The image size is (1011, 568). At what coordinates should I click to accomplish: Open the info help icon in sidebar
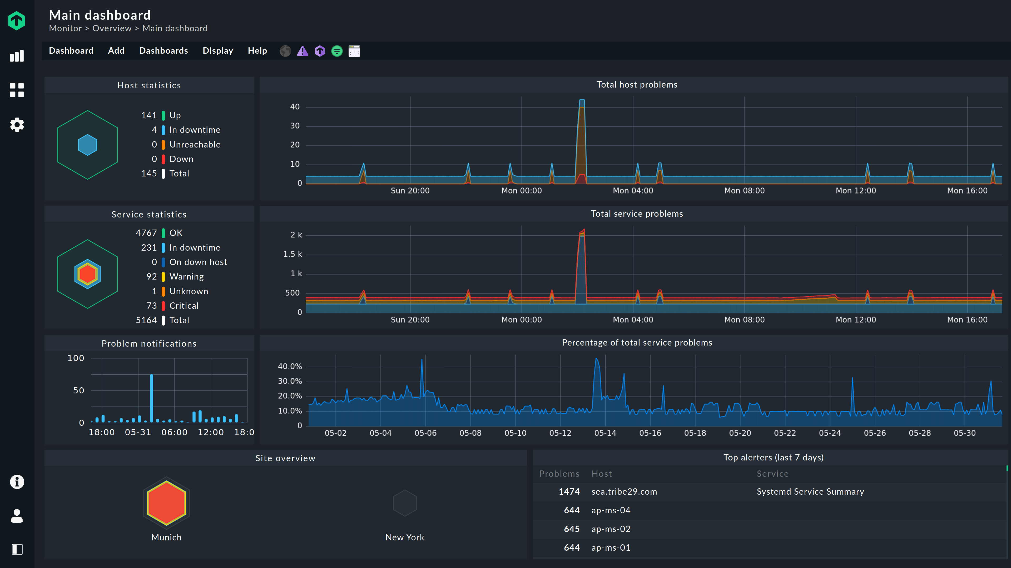click(17, 482)
